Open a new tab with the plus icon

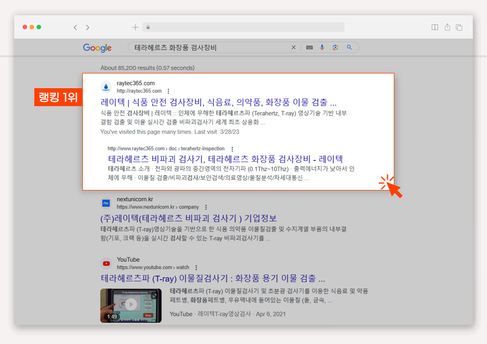point(135,27)
